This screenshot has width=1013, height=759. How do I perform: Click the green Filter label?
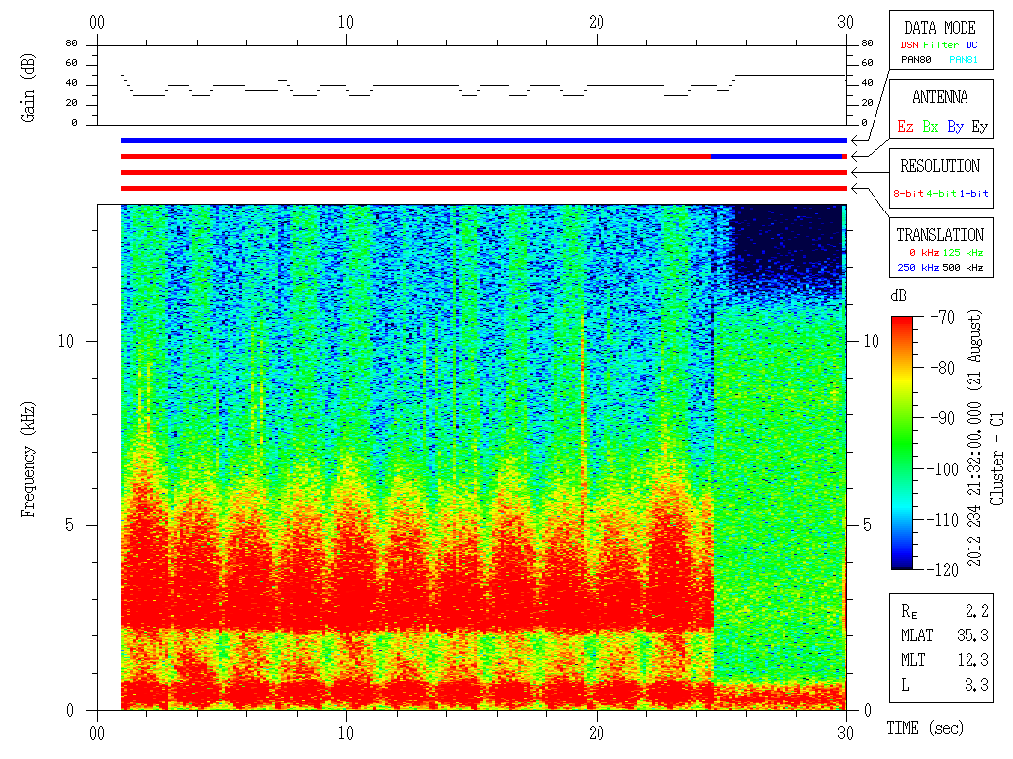(x=941, y=45)
